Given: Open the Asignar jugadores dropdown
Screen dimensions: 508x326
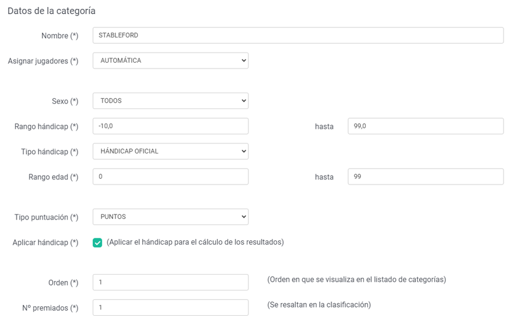Looking at the screenshot, I should point(171,60).
